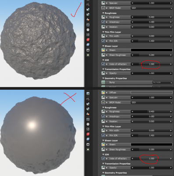This screenshot has height=176, width=174.
Task: Click Sheen Roughness 0.200 slider in lower panel
Action: 152,150
